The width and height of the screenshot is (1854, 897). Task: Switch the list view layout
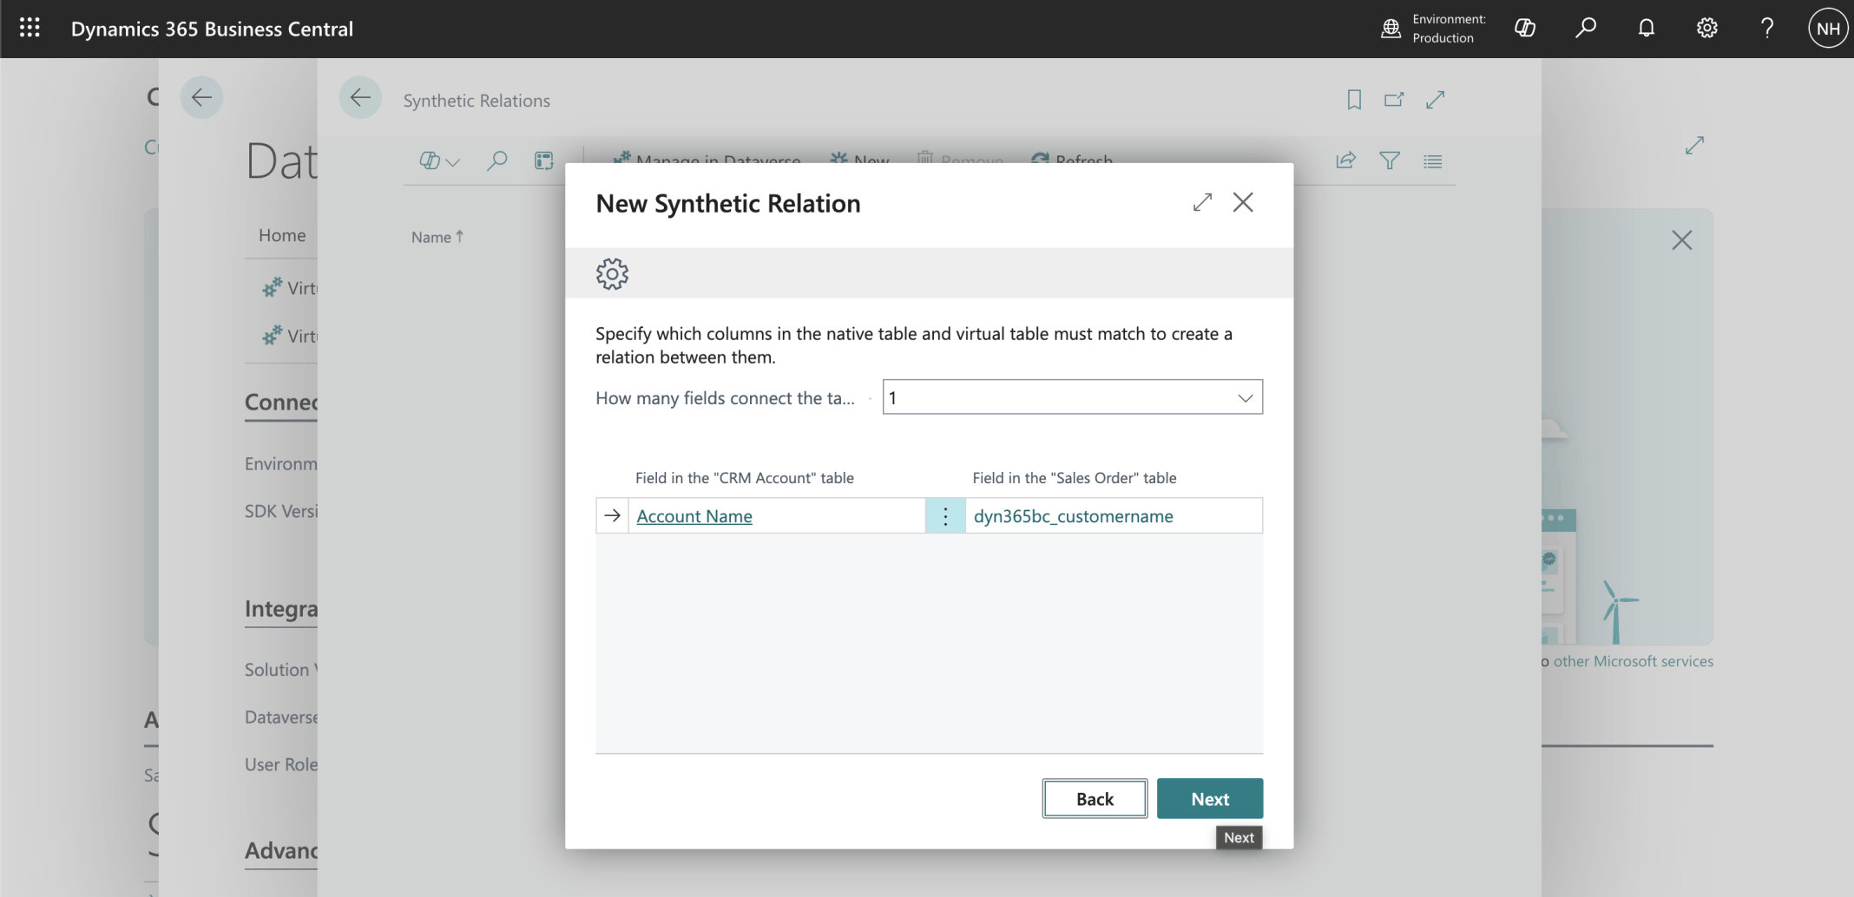click(1433, 160)
